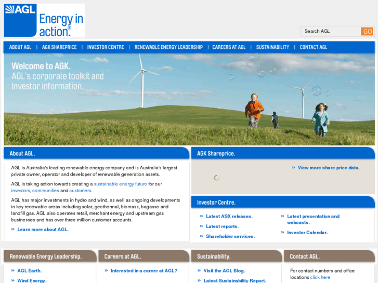This screenshot has height=283, width=378.
Task: Open Sustainability in the navigation bar
Action: pyautogui.click(x=272, y=47)
